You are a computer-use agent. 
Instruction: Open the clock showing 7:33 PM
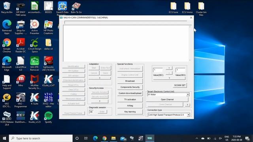237,138
